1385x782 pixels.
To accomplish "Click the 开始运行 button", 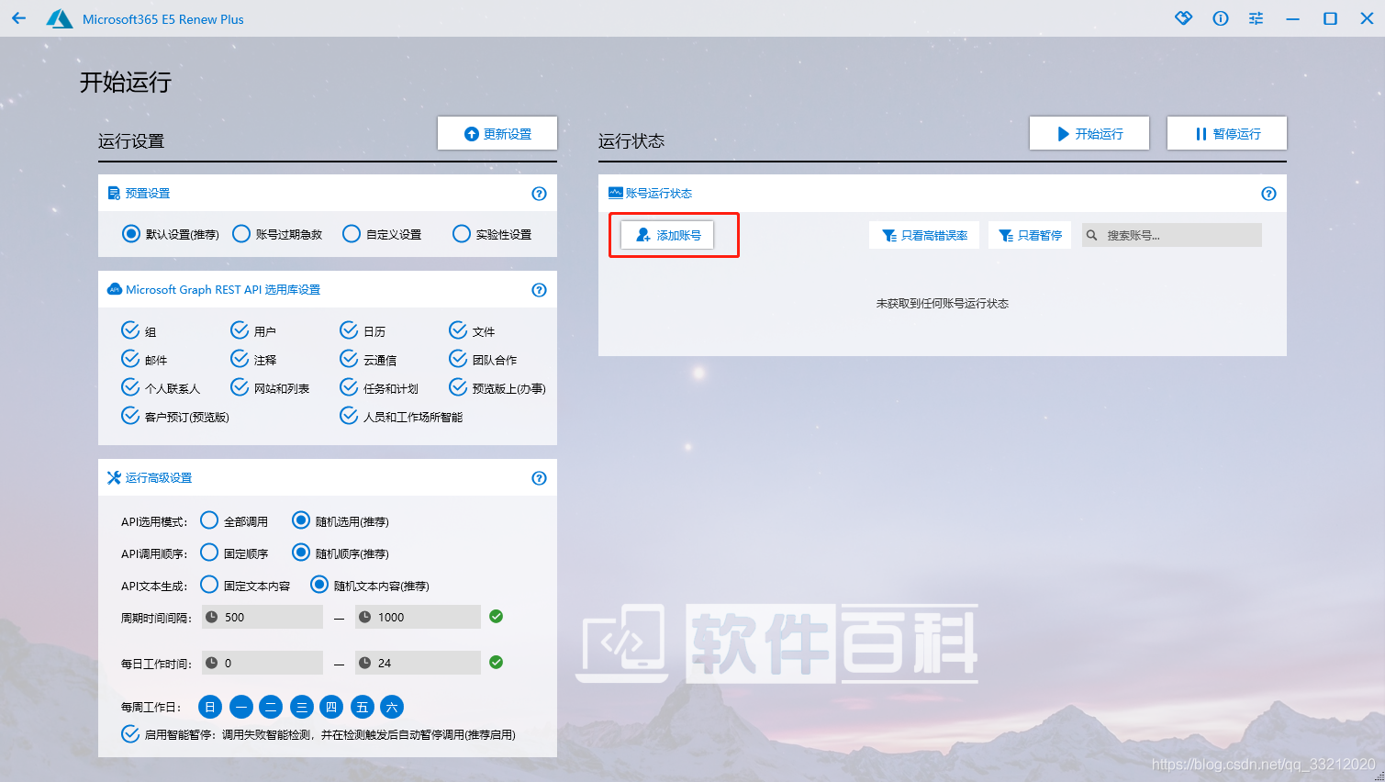I will [x=1089, y=134].
